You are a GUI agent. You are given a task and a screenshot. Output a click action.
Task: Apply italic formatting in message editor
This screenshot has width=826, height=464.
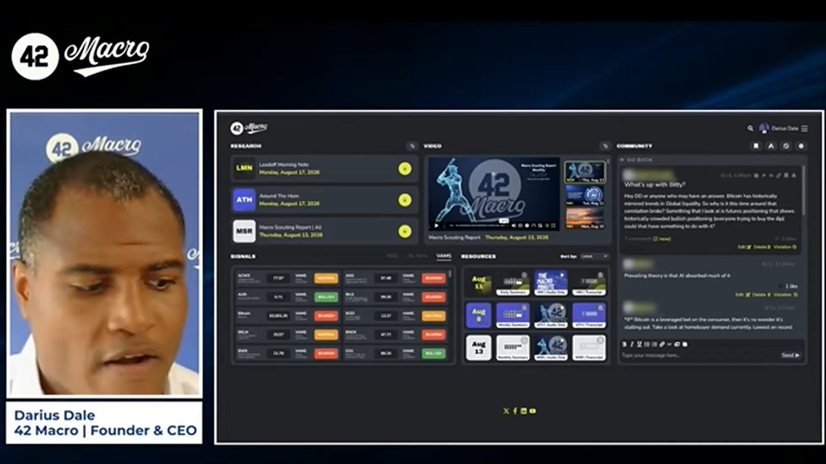pos(632,344)
